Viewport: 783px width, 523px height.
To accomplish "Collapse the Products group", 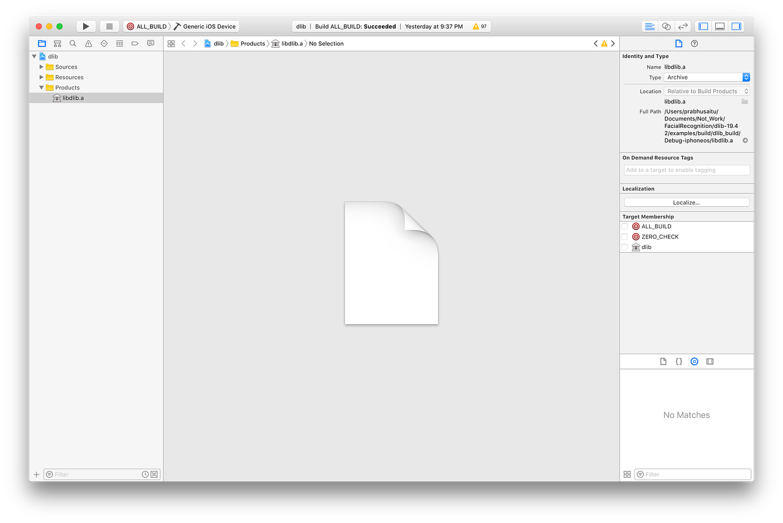I will (x=41, y=87).
